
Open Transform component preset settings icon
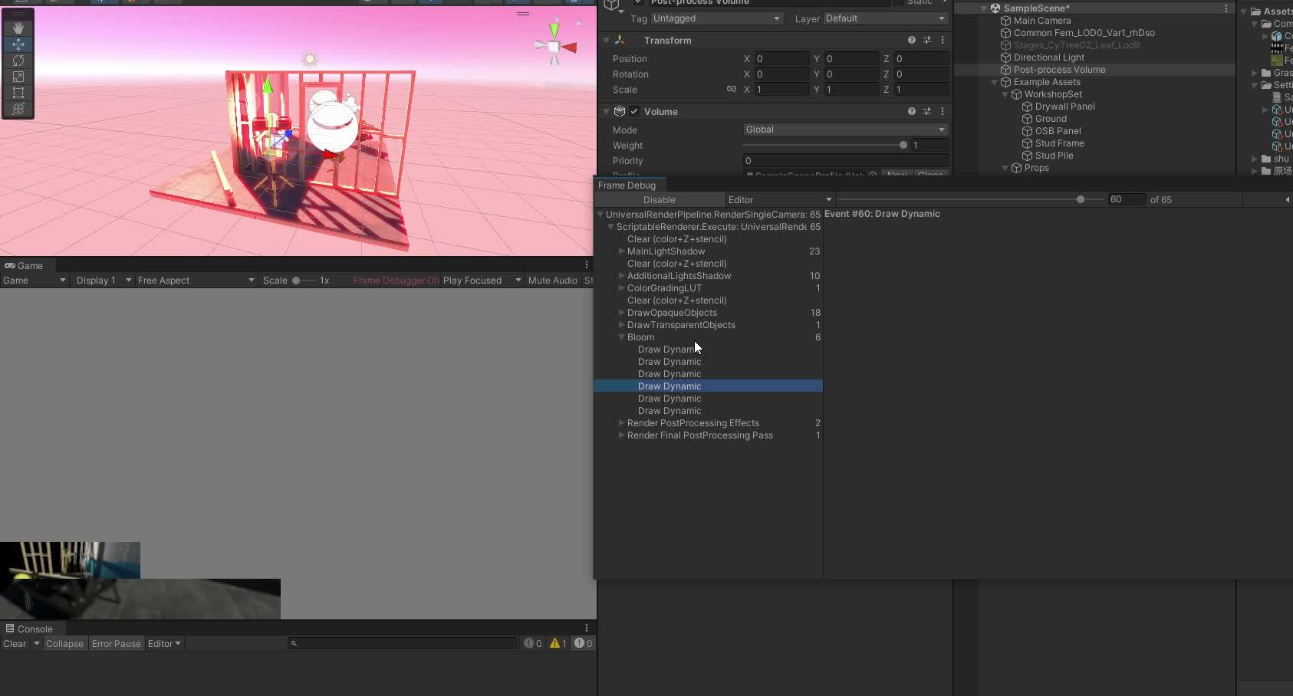click(x=927, y=41)
